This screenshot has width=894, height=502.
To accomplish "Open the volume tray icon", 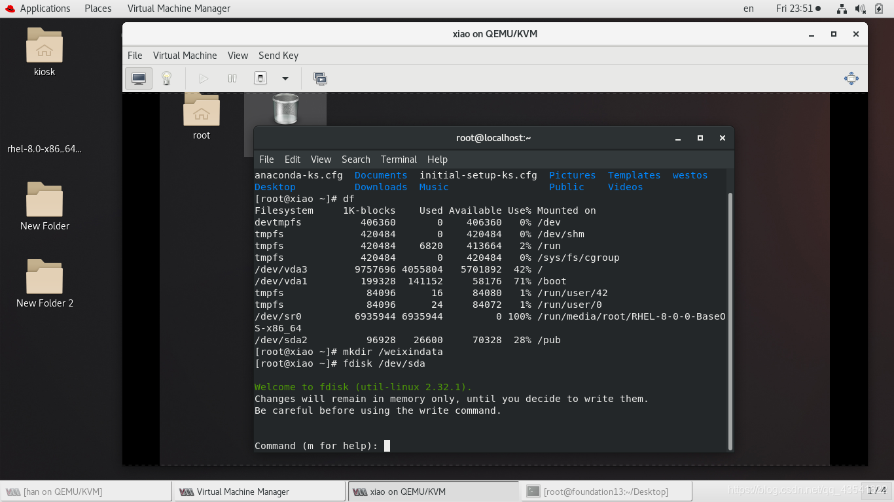I will [861, 8].
